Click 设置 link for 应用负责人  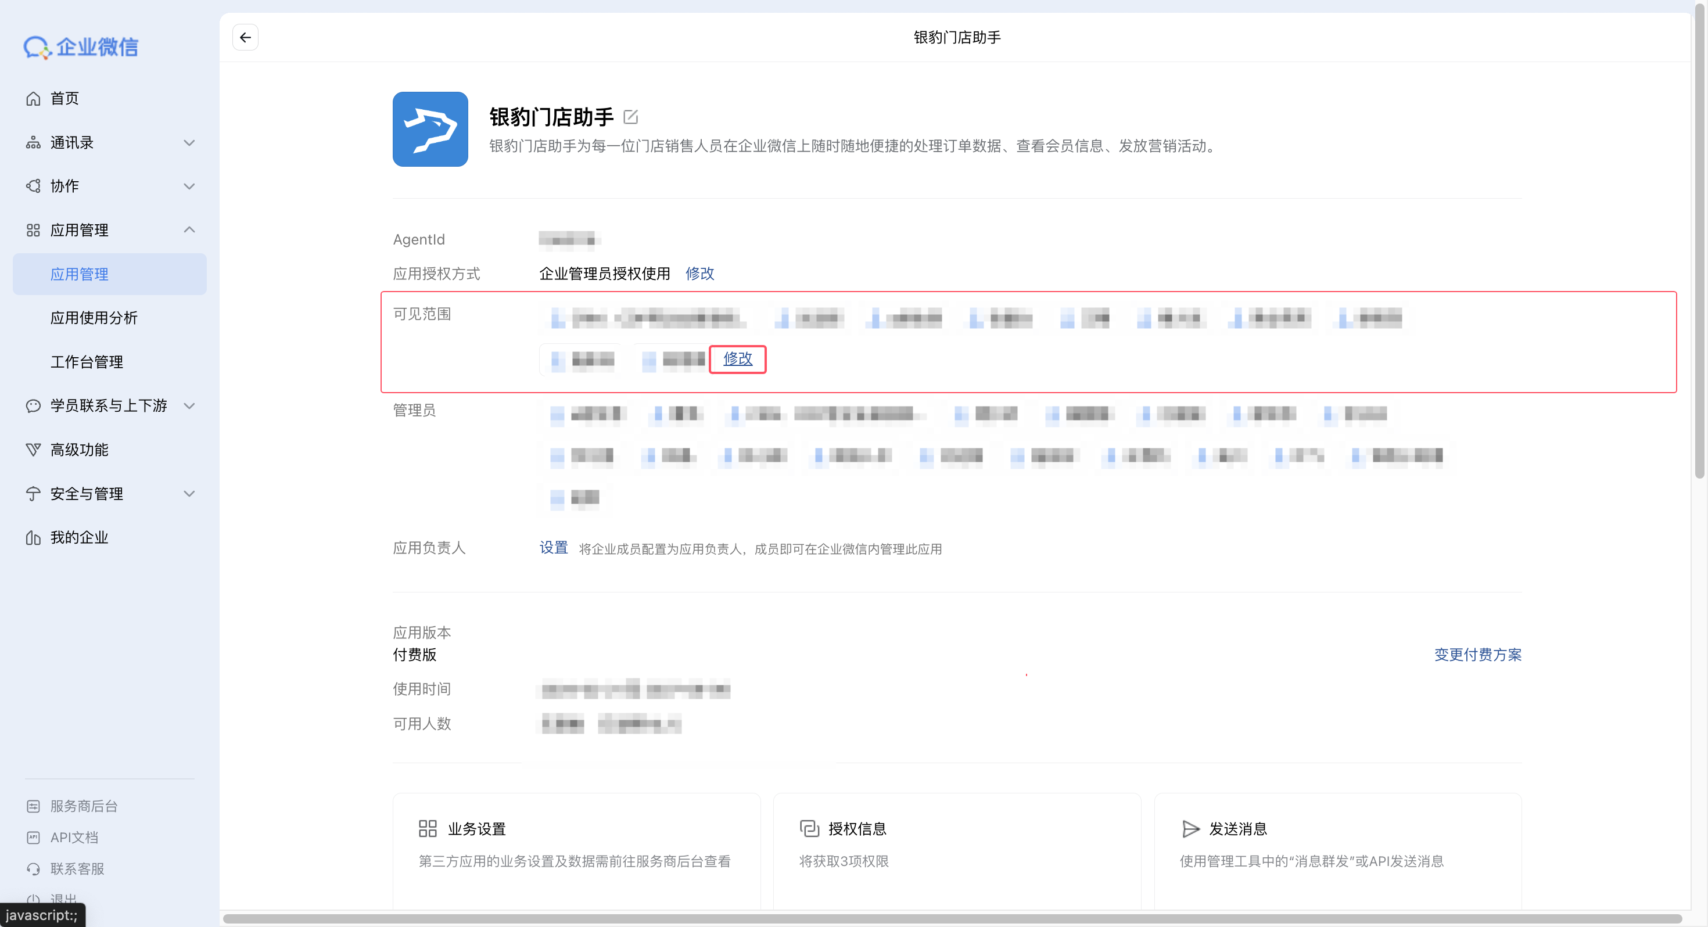(x=553, y=548)
